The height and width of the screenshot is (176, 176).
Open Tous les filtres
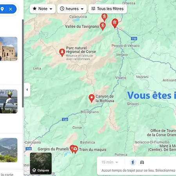108,9
